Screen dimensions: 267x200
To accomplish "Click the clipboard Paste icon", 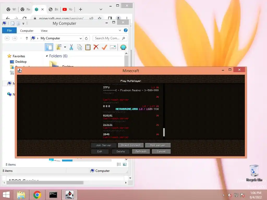I will [x=88, y=47].
